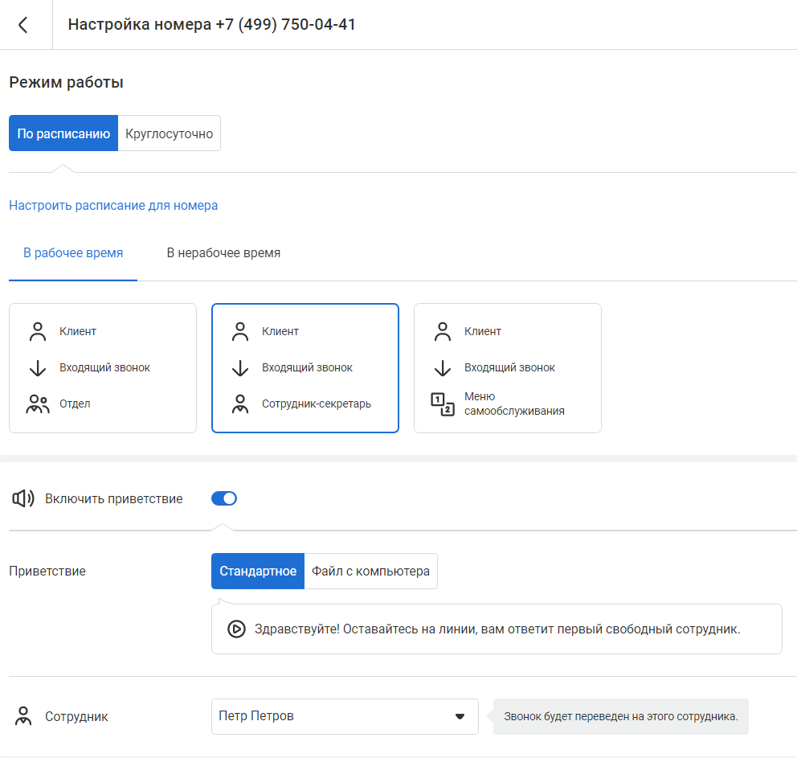Click the back arrow icon
This screenshot has width=797, height=758.
click(x=23, y=25)
